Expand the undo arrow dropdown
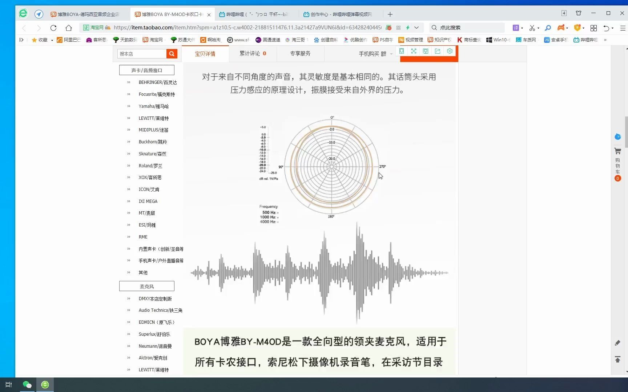Screen dimensions: 628x392 pyautogui.click(x=612, y=28)
